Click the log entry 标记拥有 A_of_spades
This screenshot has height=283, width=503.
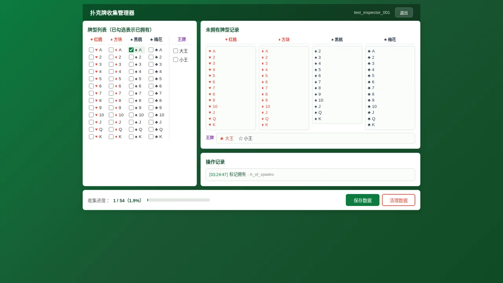pyautogui.click(x=310, y=175)
